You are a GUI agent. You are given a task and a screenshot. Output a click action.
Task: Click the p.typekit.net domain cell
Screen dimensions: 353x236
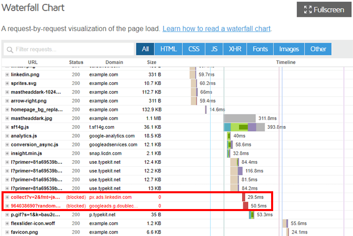102,215
